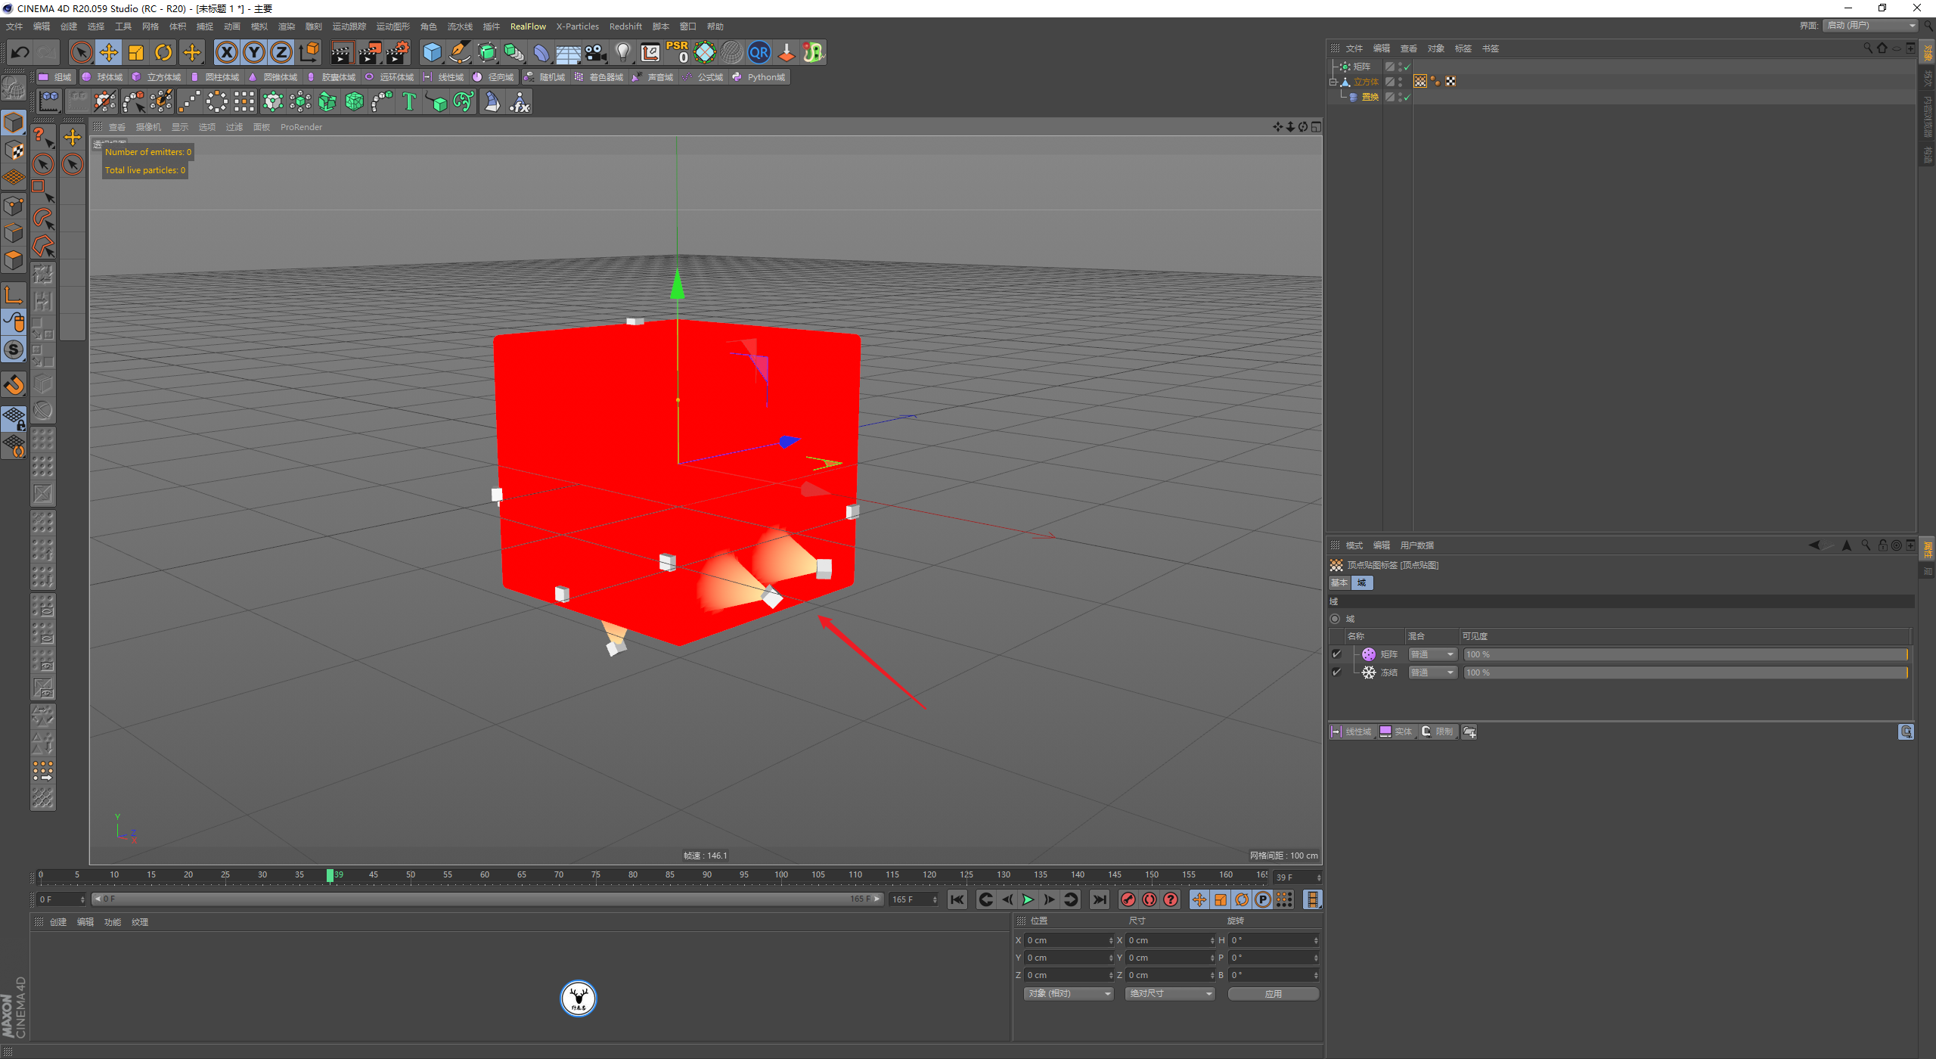The height and width of the screenshot is (1059, 1936).
Task: Click the back arrow in attribute manager
Action: point(1813,545)
